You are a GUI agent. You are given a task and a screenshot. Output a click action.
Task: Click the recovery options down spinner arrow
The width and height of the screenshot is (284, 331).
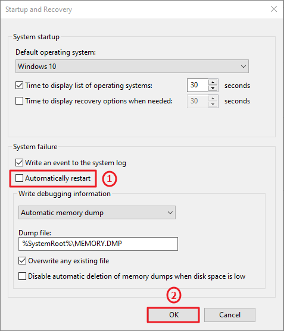pos(213,104)
